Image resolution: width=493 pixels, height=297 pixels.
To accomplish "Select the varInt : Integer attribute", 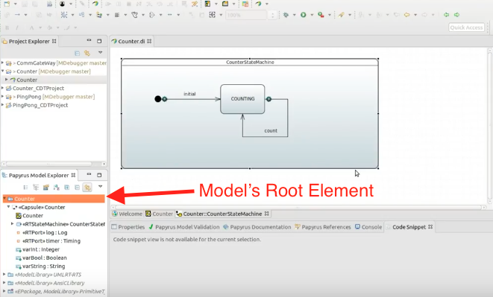I will coord(37,249).
